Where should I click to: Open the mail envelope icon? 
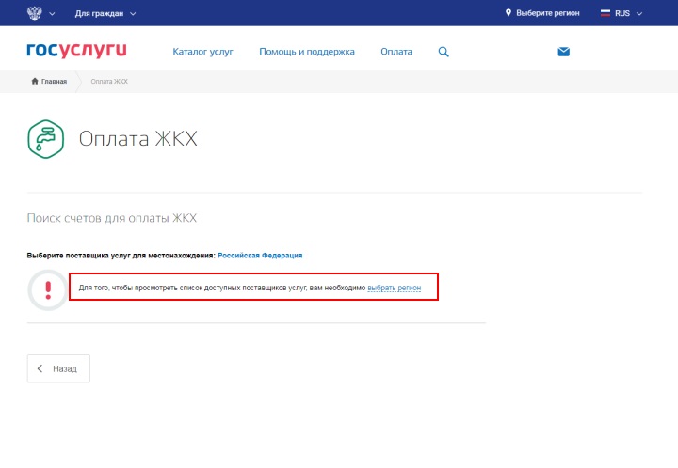(564, 52)
